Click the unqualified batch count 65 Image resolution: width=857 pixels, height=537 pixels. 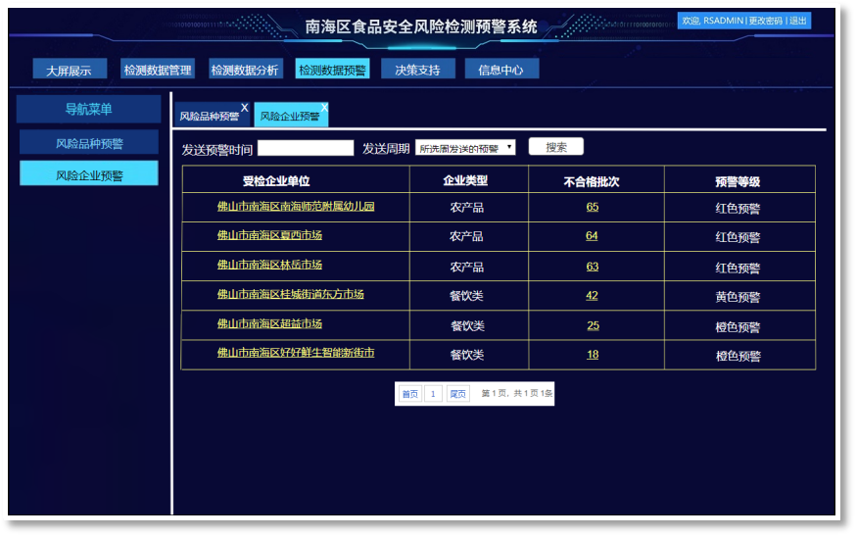click(593, 207)
